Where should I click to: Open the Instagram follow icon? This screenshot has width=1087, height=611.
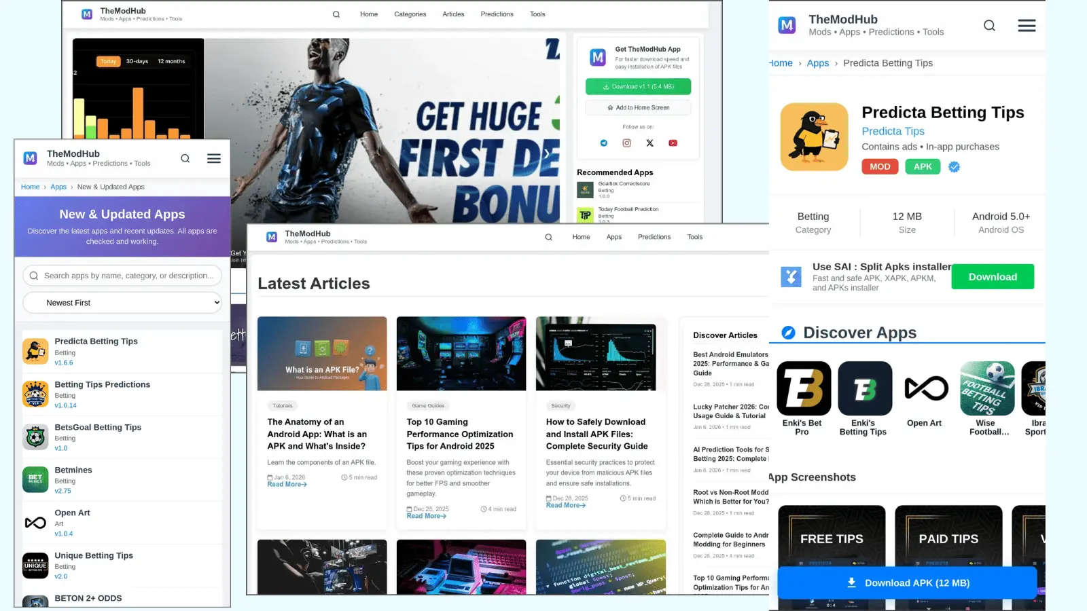pos(627,143)
